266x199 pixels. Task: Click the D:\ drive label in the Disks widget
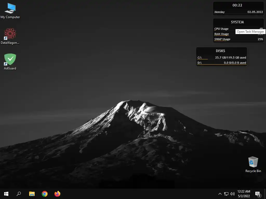pos(199,63)
